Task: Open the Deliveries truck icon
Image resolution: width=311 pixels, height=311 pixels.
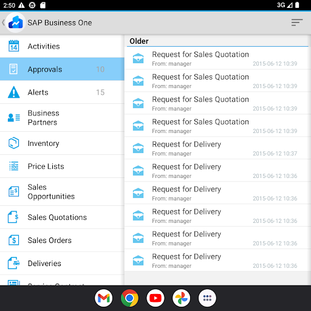Action: pyautogui.click(x=13, y=263)
